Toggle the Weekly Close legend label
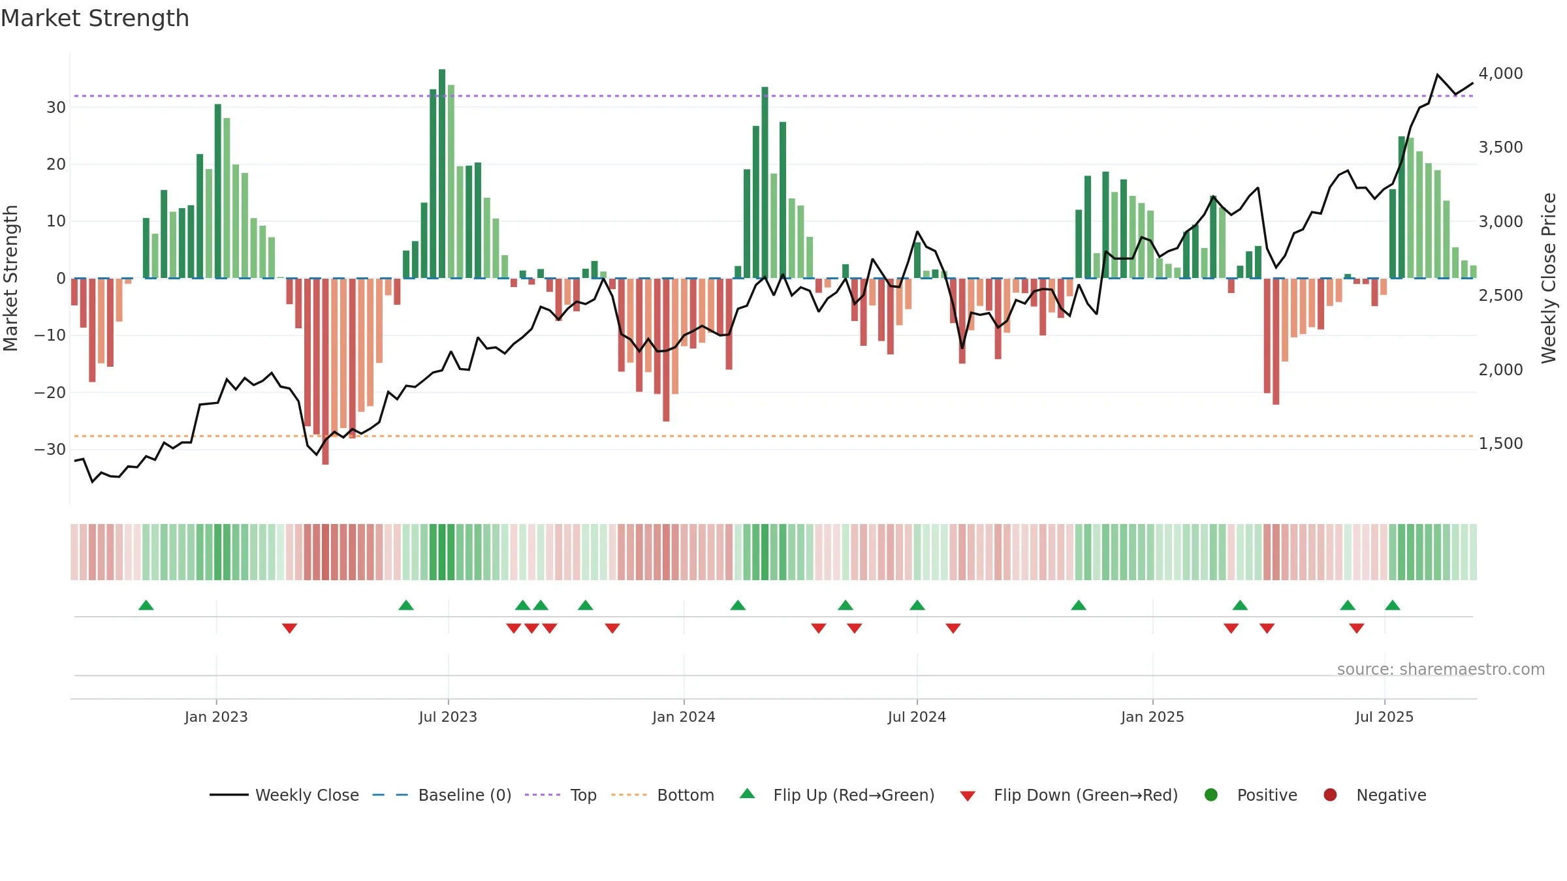 click(x=307, y=795)
